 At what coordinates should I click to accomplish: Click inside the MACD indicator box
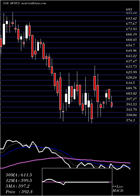click(77, 182)
